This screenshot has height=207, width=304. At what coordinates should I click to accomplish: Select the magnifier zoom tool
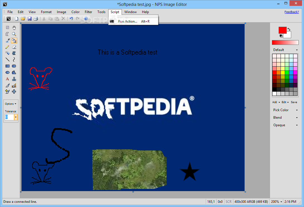[x=14, y=34]
